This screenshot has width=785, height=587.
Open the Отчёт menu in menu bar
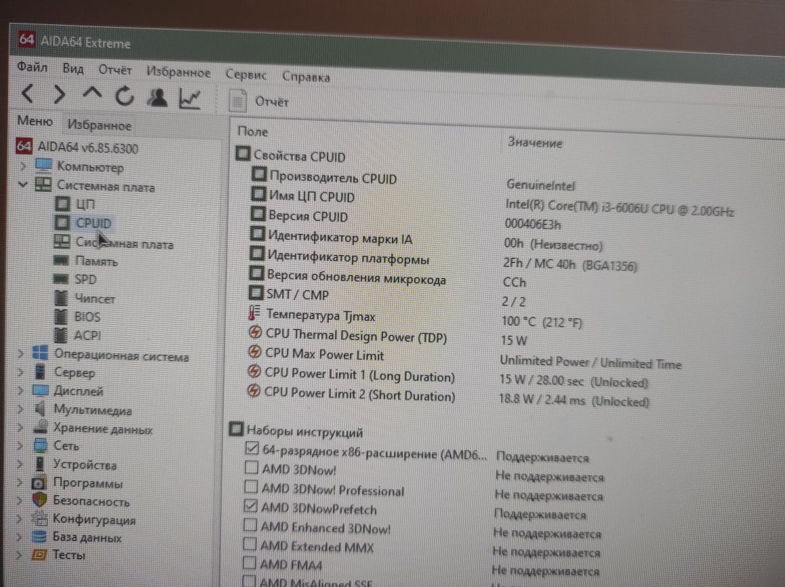coord(115,70)
